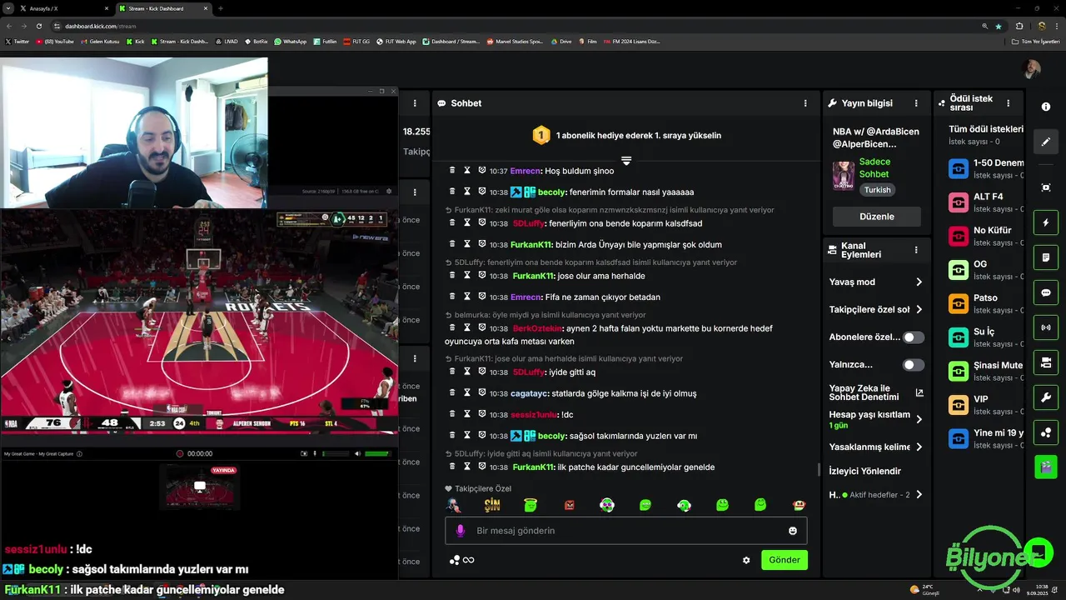Open the WhatsApp bookmark
This screenshot has height=600, width=1066.
tap(291, 41)
